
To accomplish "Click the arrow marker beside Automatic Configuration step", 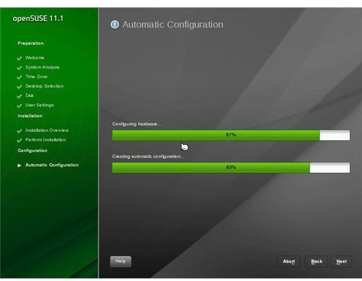I will pyautogui.click(x=19, y=165).
